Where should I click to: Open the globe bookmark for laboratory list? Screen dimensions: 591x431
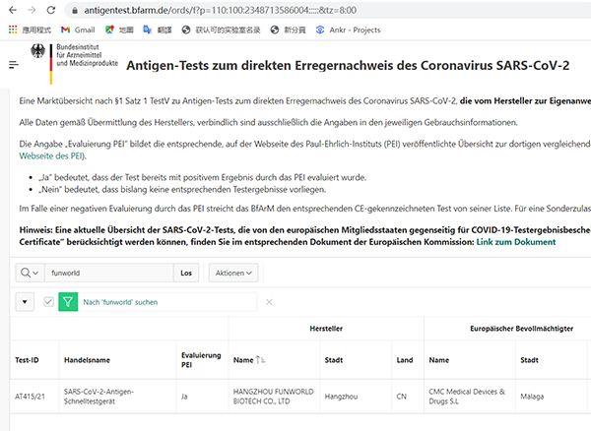[221, 30]
